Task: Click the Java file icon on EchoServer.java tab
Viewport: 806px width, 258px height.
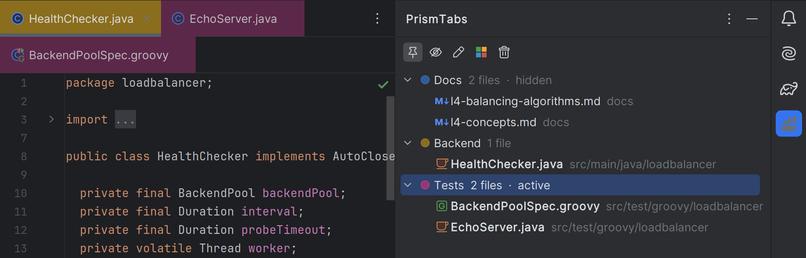Action: point(178,18)
